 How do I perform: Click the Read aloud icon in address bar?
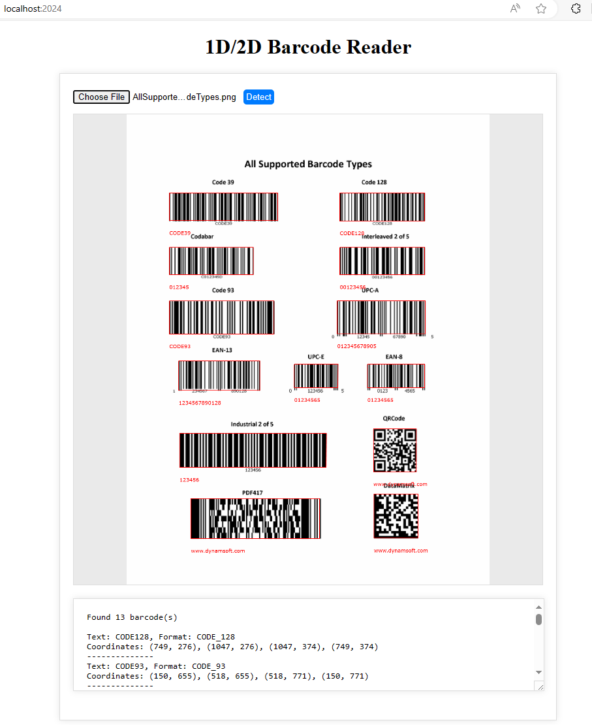[x=515, y=8]
